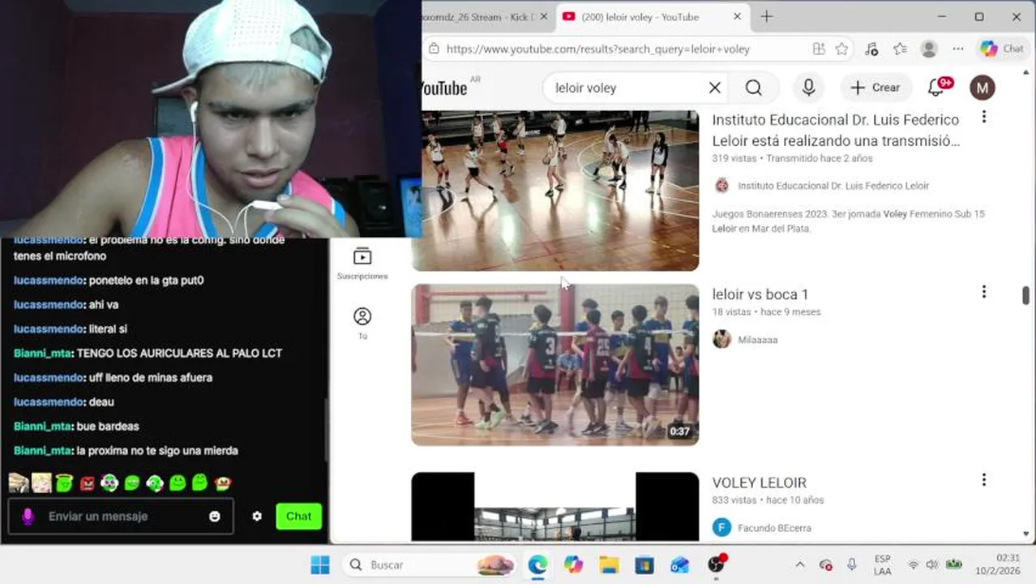Click Instituto Educacional channel name under video
This screenshot has height=584, width=1036.
click(833, 186)
